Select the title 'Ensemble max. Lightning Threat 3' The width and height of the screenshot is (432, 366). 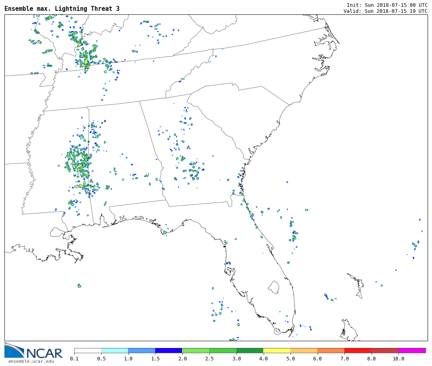coord(62,8)
